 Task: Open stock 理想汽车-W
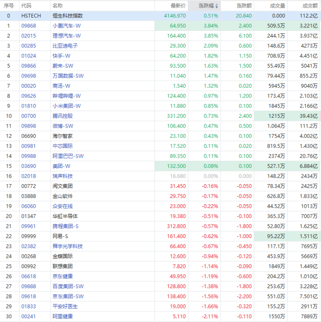66,36
